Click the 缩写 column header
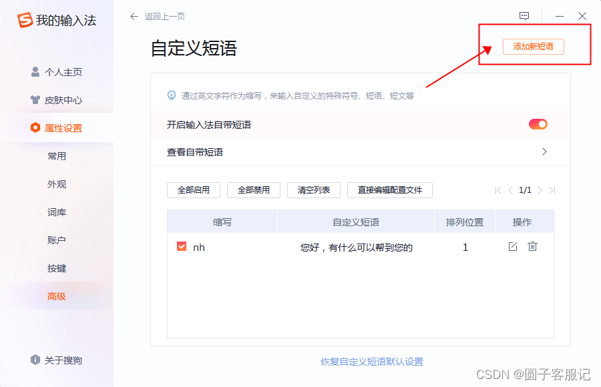Image resolution: width=601 pixels, height=387 pixels. point(222,222)
